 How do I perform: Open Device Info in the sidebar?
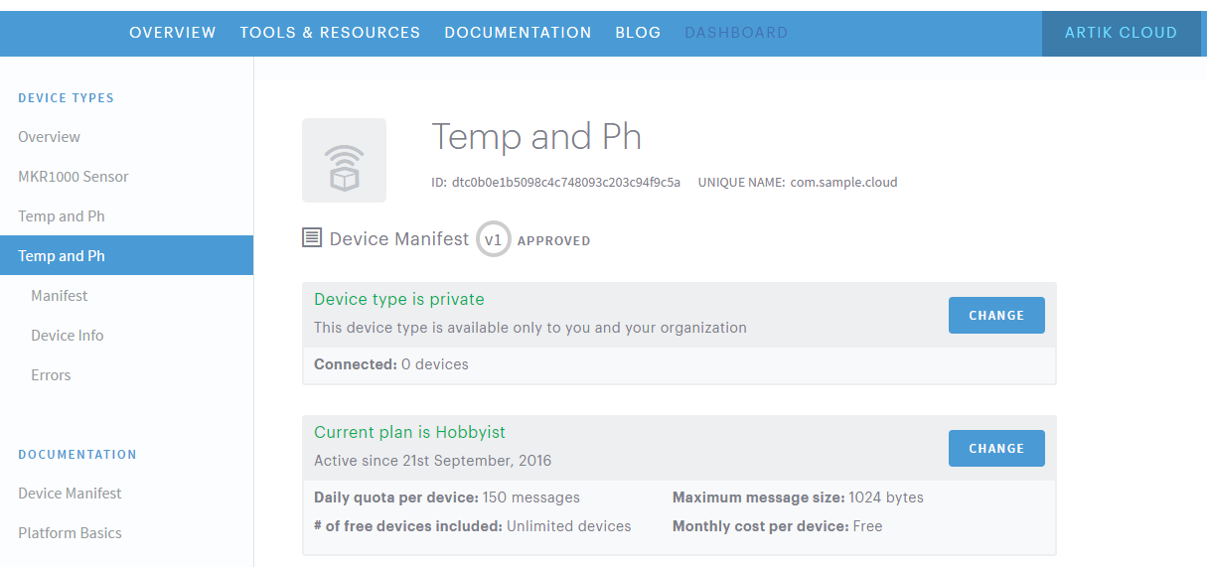68,336
